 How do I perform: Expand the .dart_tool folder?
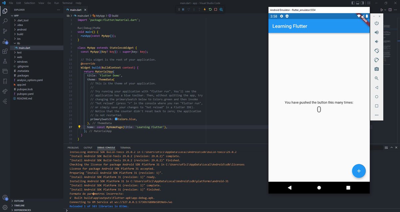(x=37, y=20)
